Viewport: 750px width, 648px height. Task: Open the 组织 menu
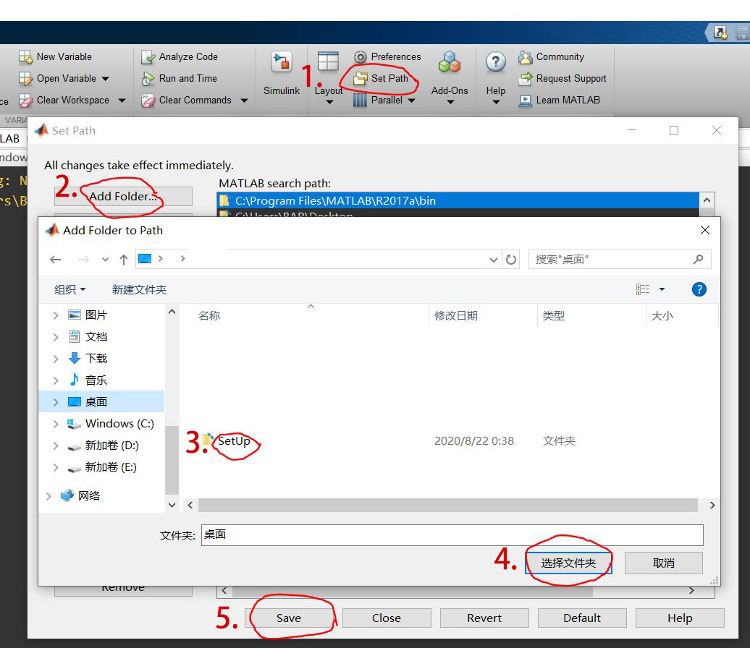69,288
